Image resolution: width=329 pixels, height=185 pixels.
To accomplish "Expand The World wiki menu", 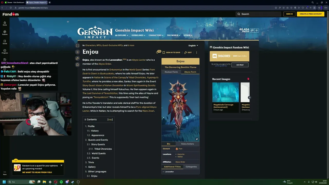I will click(x=173, y=35).
